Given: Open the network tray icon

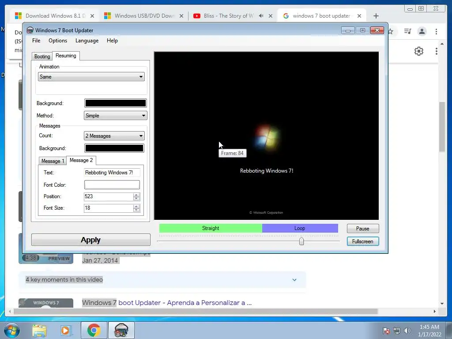Looking at the screenshot, I should [397, 331].
